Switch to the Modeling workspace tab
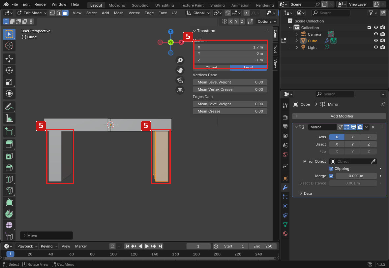The image size is (389, 268). tap(117, 5)
